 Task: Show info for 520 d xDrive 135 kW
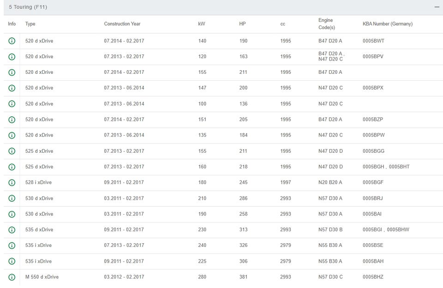12,135
